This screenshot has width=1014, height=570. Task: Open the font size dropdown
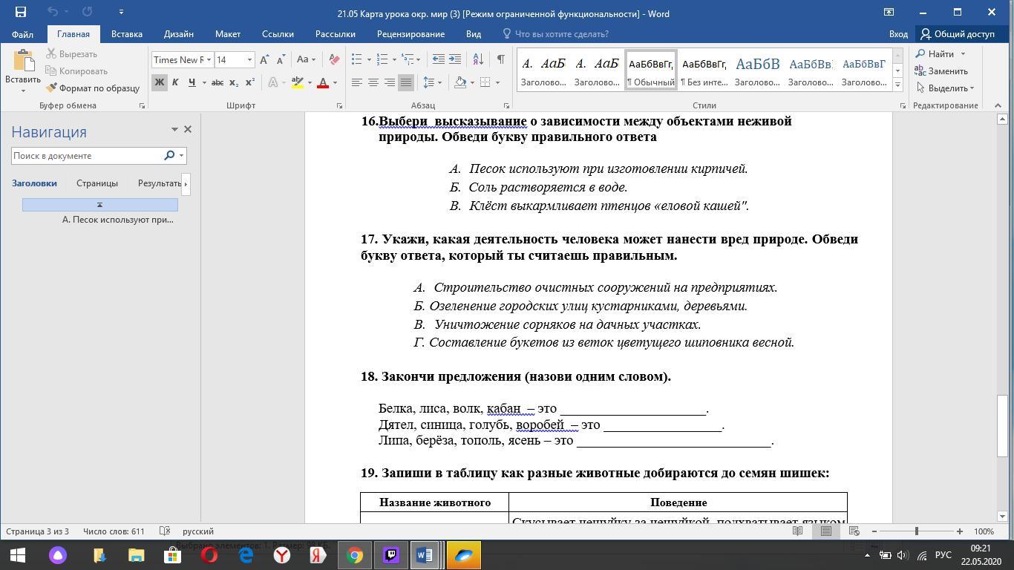click(x=249, y=59)
